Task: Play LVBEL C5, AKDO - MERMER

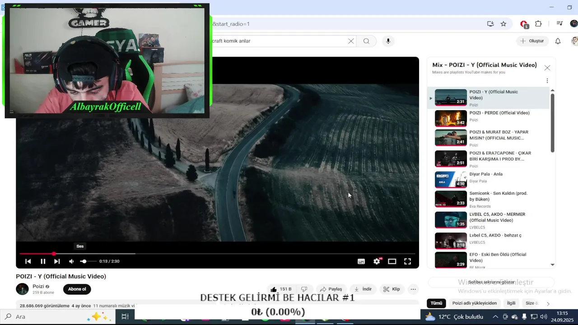Action: pyautogui.click(x=488, y=220)
